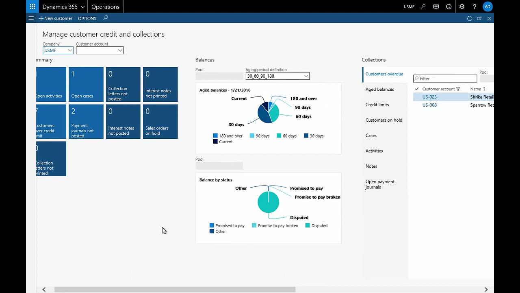Open the global search magnifier in the top bar

(423, 7)
